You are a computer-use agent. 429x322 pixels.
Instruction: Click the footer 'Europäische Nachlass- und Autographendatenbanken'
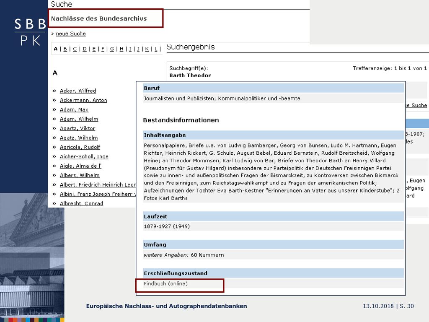167,306
